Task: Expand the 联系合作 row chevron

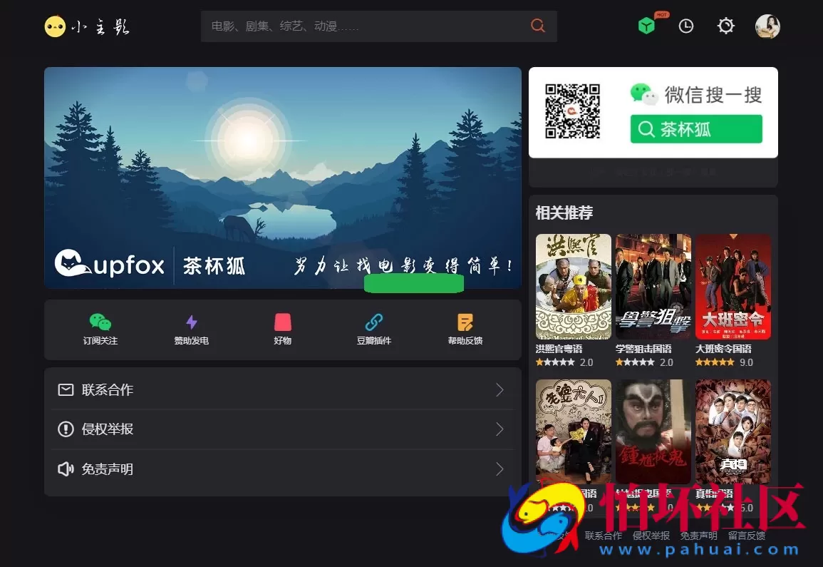Action: point(501,390)
